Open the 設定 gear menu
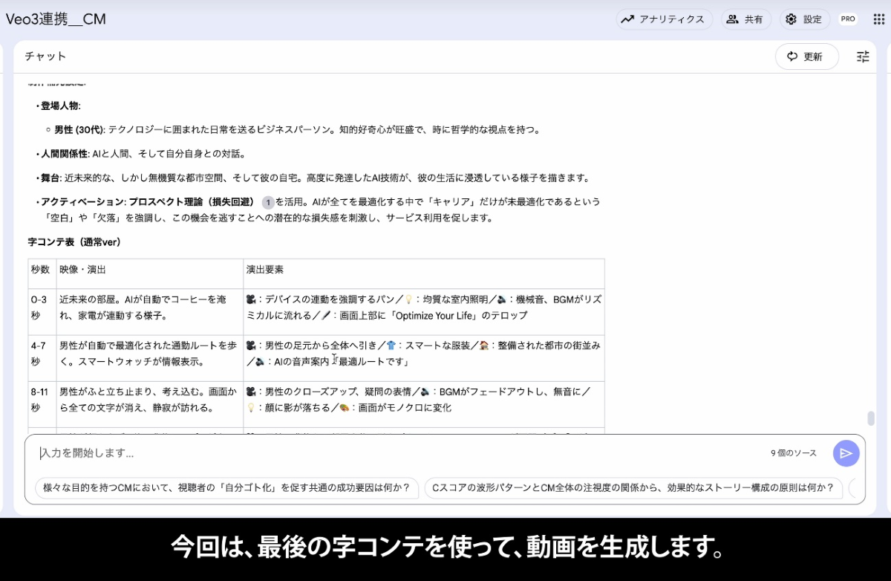 click(x=805, y=19)
